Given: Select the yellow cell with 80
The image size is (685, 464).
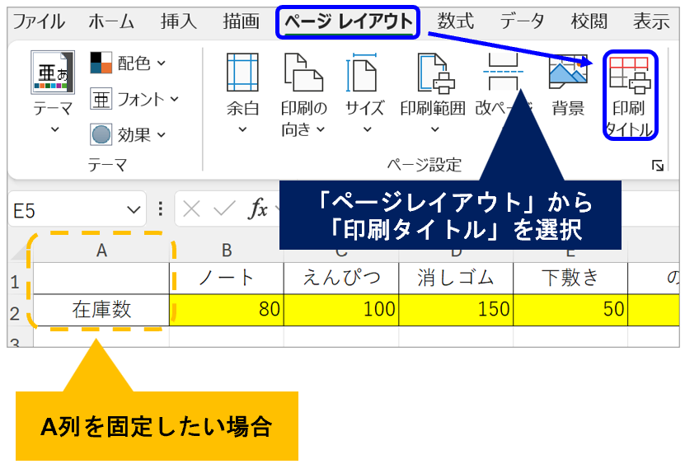Looking at the screenshot, I should click(x=227, y=310).
